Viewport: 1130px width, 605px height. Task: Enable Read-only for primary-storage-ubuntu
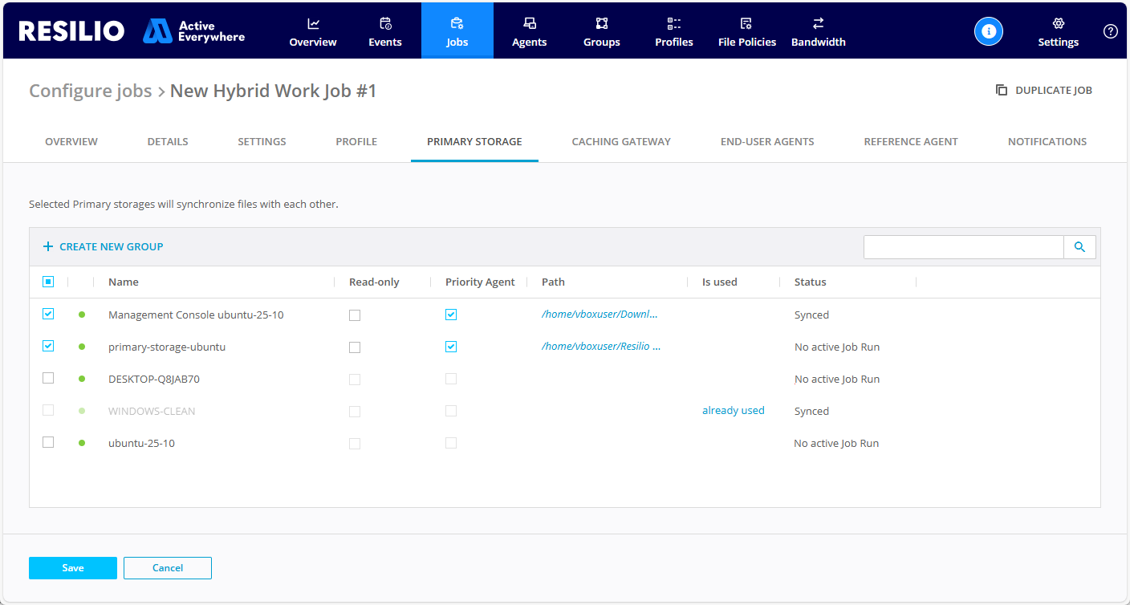pyautogui.click(x=355, y=347)
